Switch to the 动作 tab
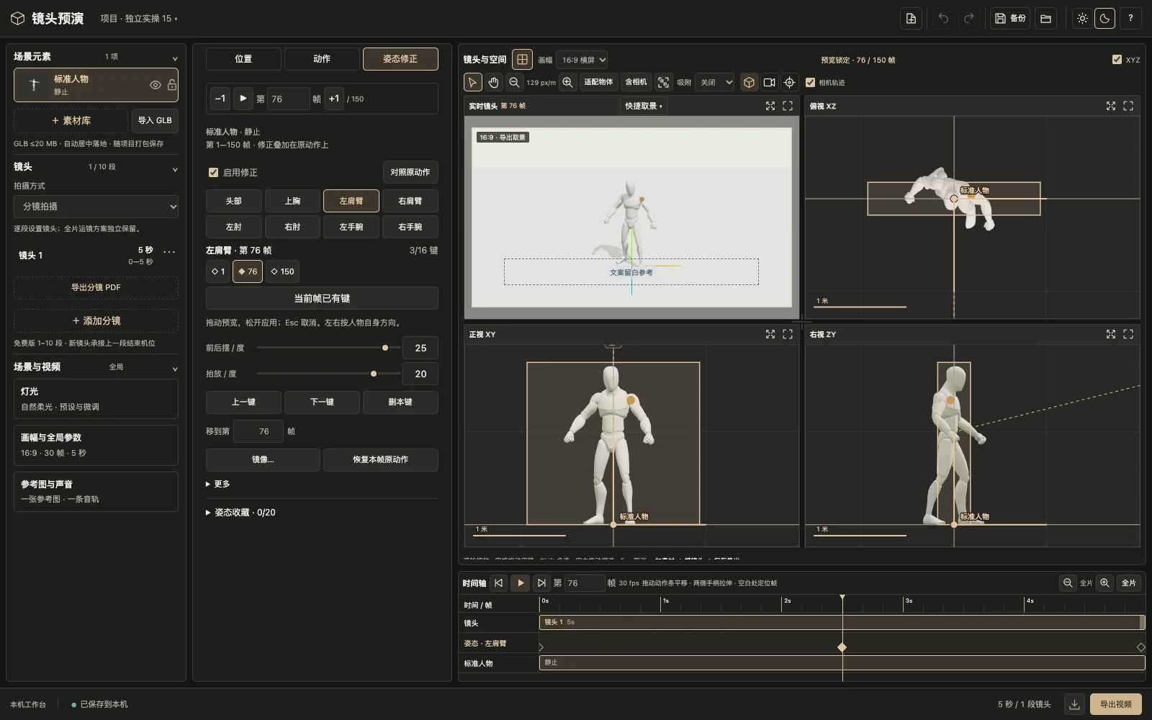Screen dimensions: 1152x720 tap(322, 59)
